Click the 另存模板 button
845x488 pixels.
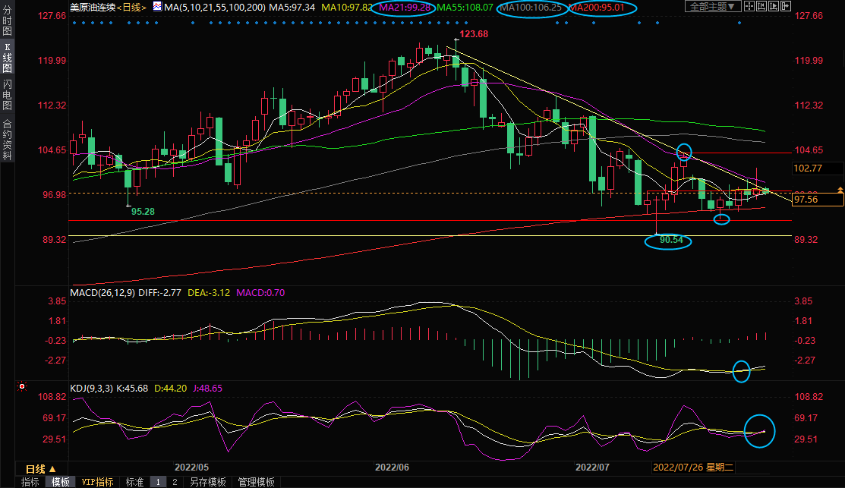(x=208, y=482)
